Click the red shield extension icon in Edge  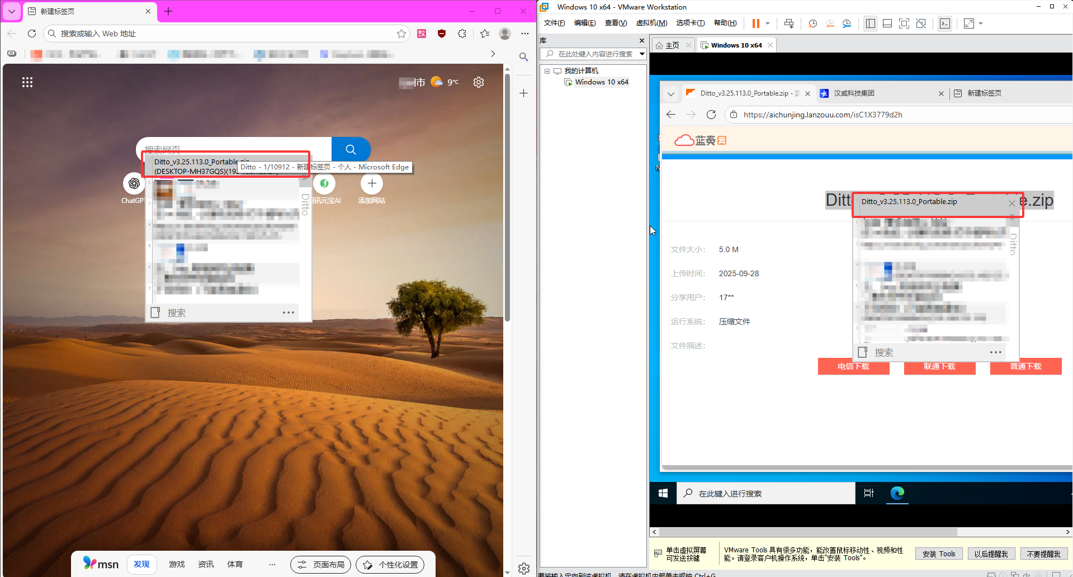tap(442, 34)
